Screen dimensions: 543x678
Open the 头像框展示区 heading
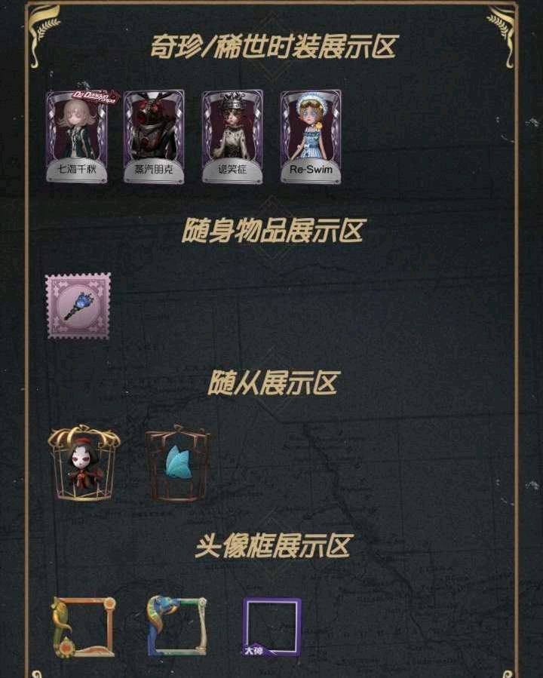click(272, 545)
